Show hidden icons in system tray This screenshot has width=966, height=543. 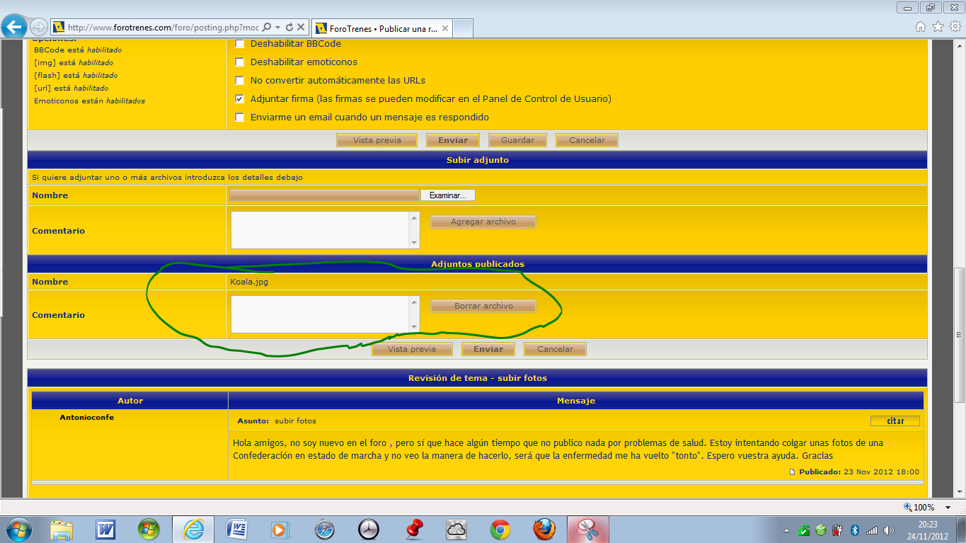pos(786,530)
